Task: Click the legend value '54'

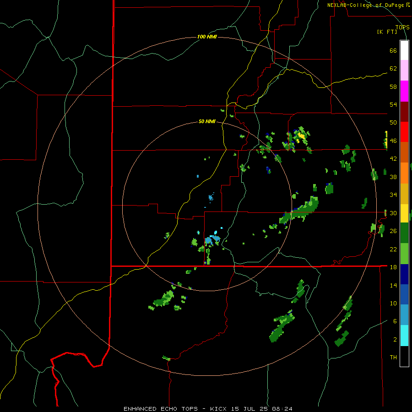Action: [x=393, y=104]
